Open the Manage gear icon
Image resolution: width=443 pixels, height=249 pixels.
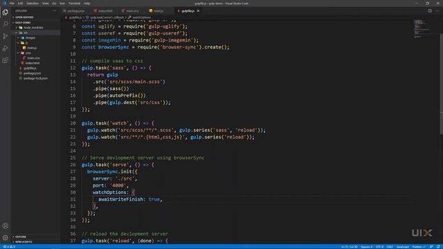point(6,238)
